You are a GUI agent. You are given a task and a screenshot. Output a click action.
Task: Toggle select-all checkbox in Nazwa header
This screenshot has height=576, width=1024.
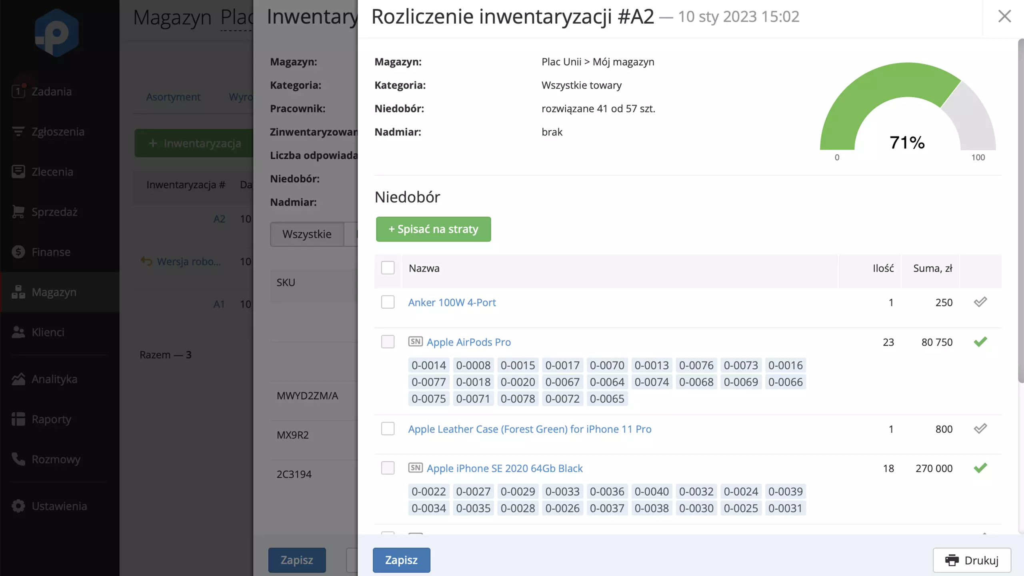click(388, 268)
